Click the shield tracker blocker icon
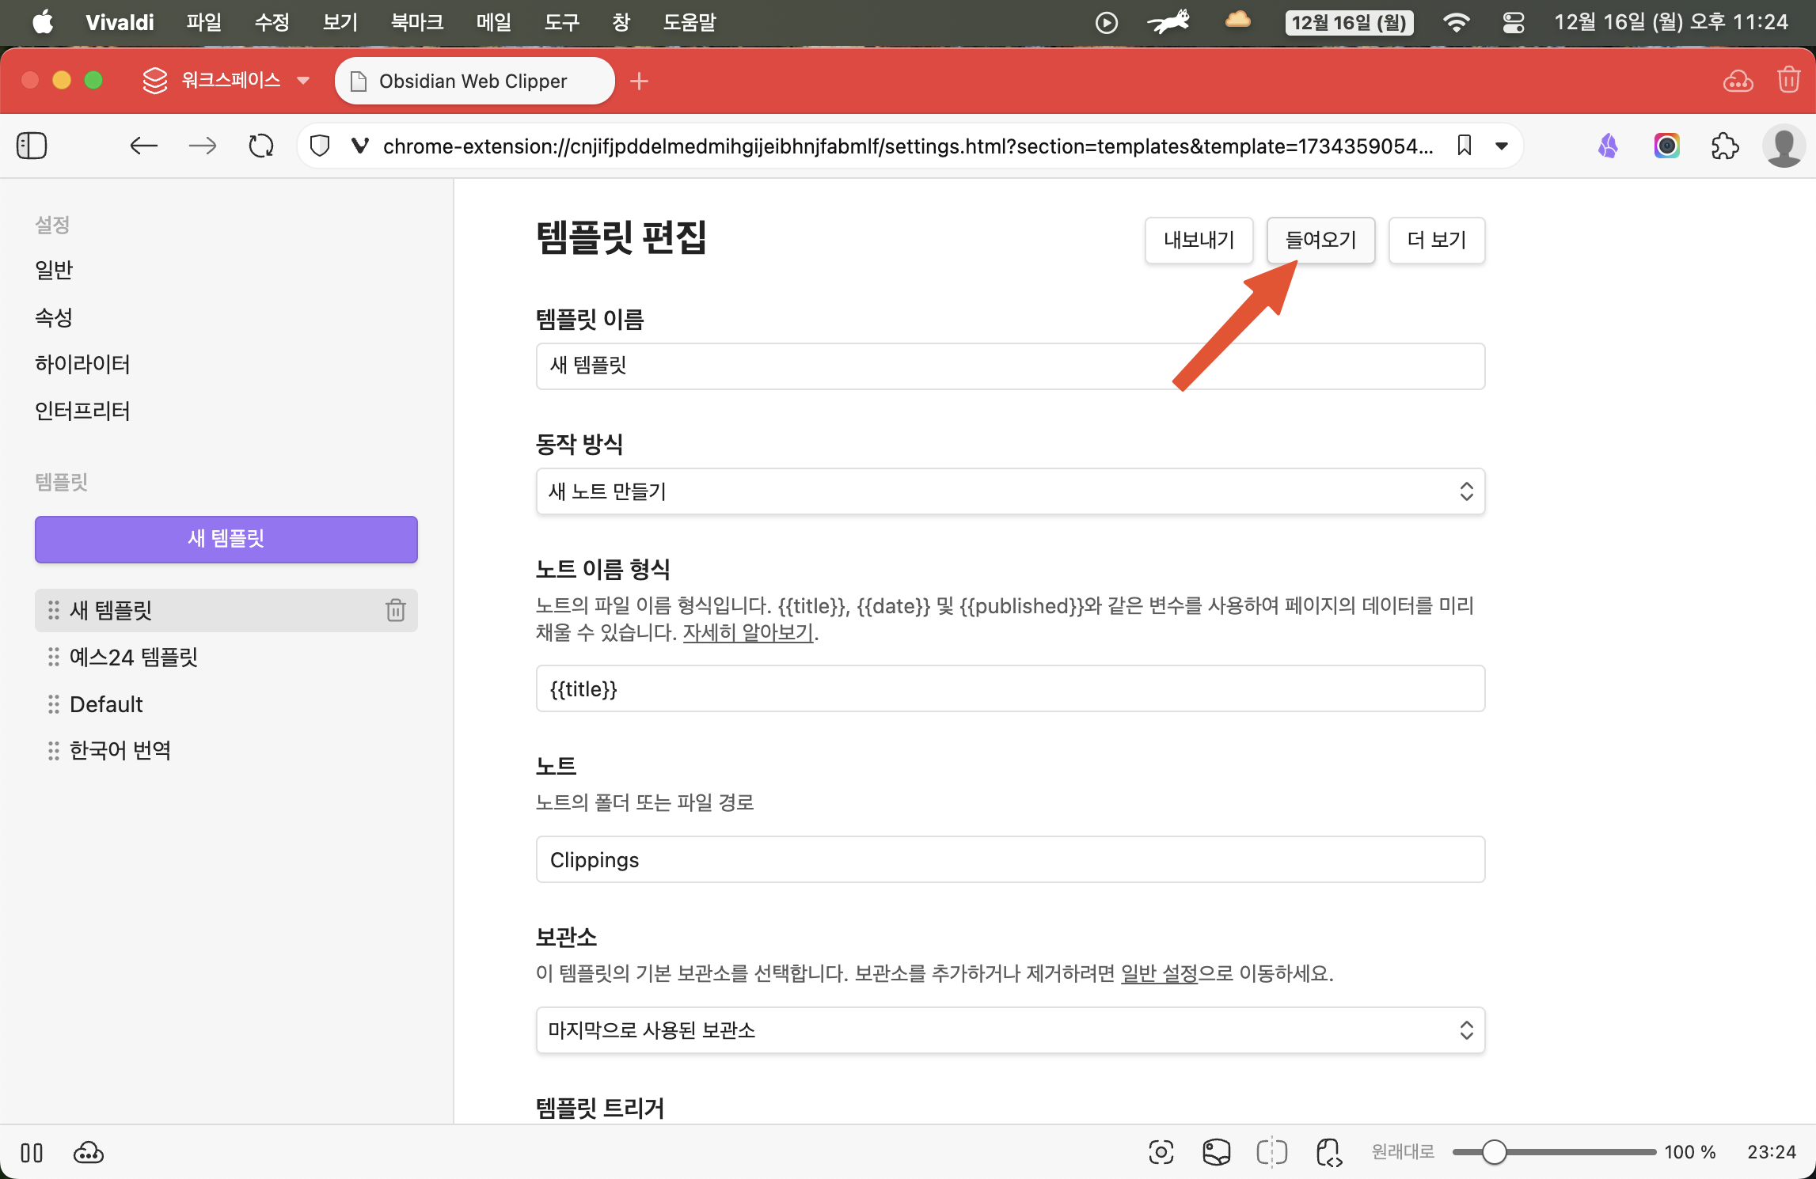 pos(320,146)
